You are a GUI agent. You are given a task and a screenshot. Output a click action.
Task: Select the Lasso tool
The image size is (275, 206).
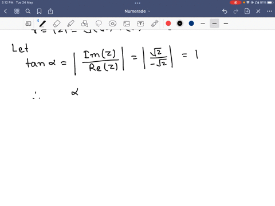coord(99,23)
